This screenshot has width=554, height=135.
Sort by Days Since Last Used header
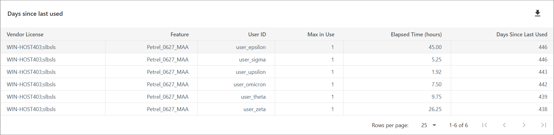tap(522, 35)
